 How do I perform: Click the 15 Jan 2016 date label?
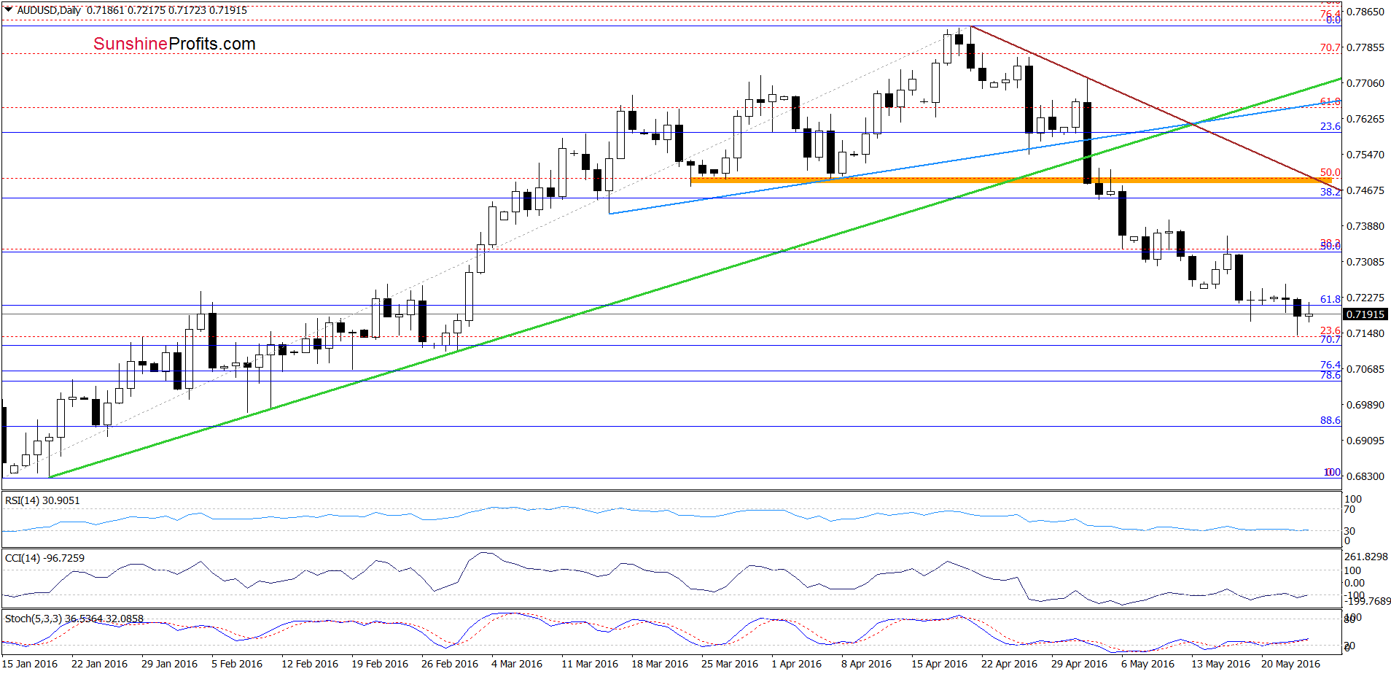[x=30, y=664]
